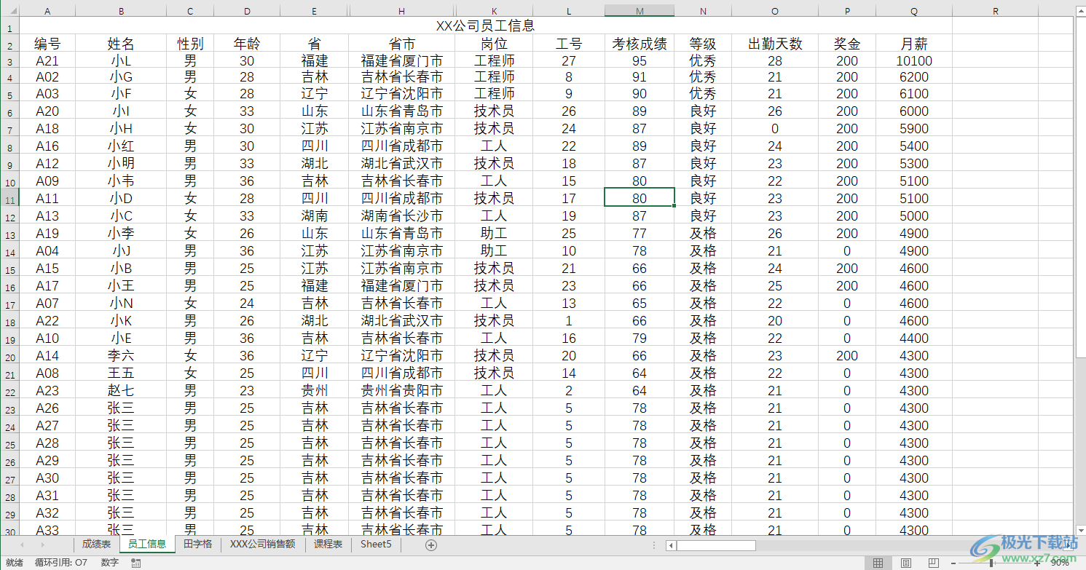Click header cell 奖金
Viewport: 1086px width, 570px height.
coord(847,44)
